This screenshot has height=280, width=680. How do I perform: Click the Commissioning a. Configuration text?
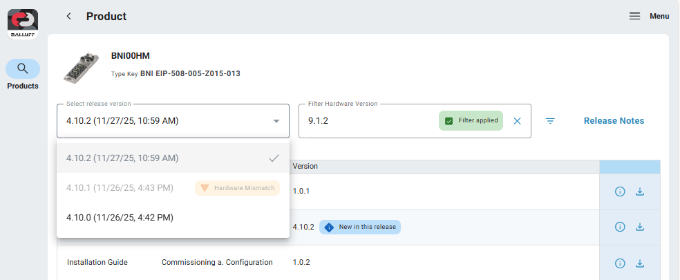point(217,262)
